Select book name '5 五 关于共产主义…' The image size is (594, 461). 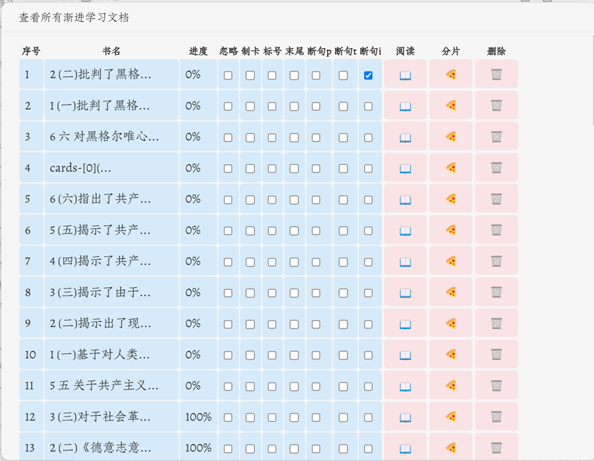(111, 385)
